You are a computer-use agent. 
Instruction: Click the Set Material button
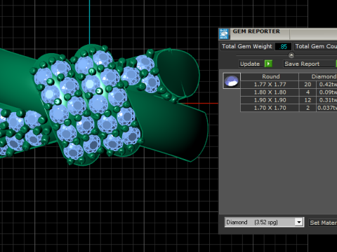[323, 223]
